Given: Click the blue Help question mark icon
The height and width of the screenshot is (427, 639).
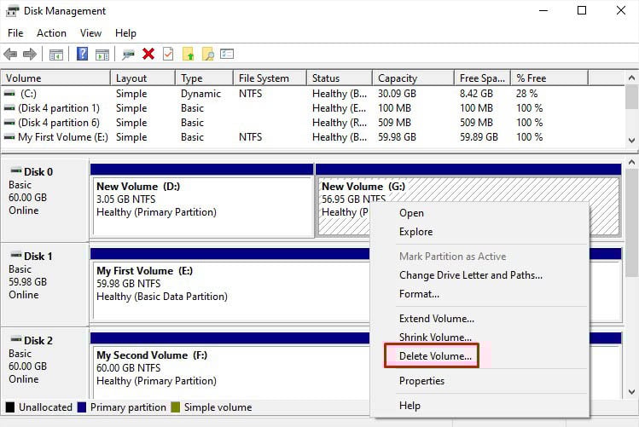Looking at the screenshot, I should coord(83,54).
